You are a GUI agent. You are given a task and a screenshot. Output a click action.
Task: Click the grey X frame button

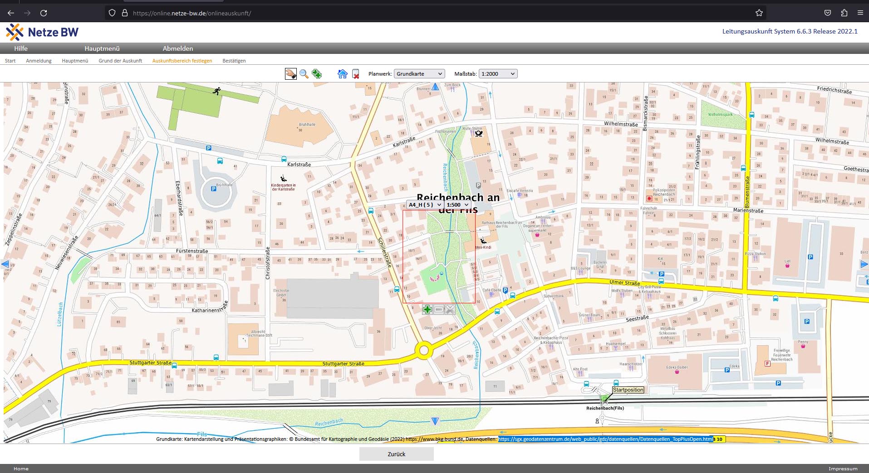pyautogui.click(x=450, y=309)
